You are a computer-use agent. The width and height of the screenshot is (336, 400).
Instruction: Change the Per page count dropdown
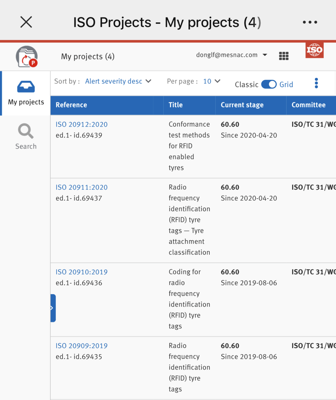(212, 81)
